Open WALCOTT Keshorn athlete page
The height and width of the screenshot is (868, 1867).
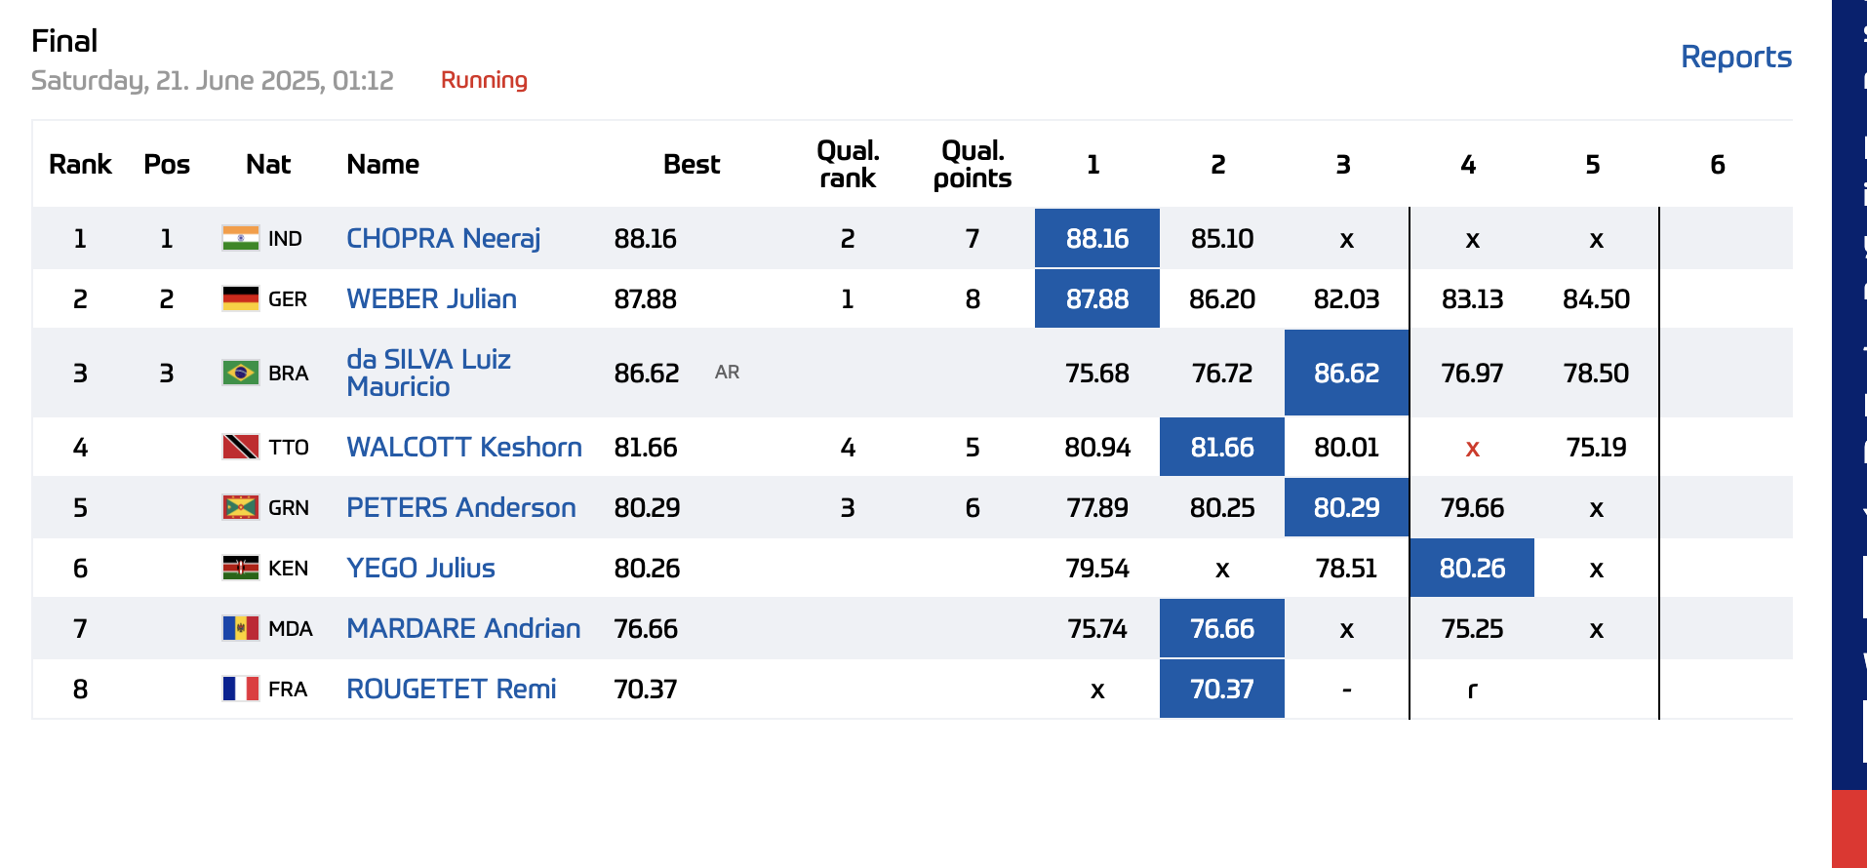coord(463,447)
